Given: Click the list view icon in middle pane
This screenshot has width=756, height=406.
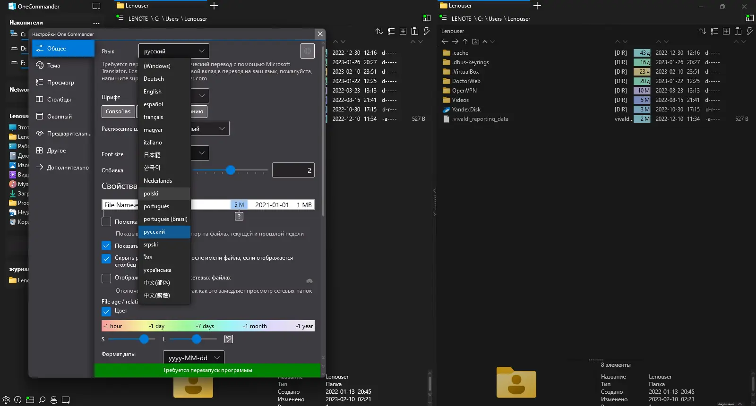Looking at the screenshot, I should (391, 31).
